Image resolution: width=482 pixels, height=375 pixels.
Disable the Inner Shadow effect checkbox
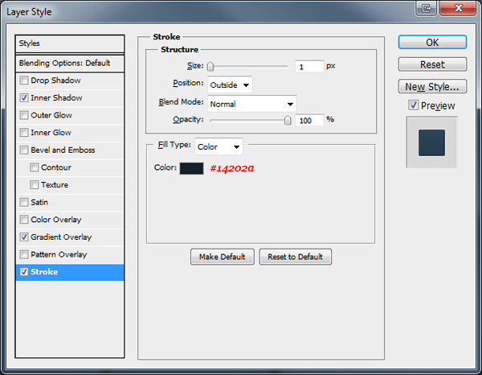[x=24, y=98]
